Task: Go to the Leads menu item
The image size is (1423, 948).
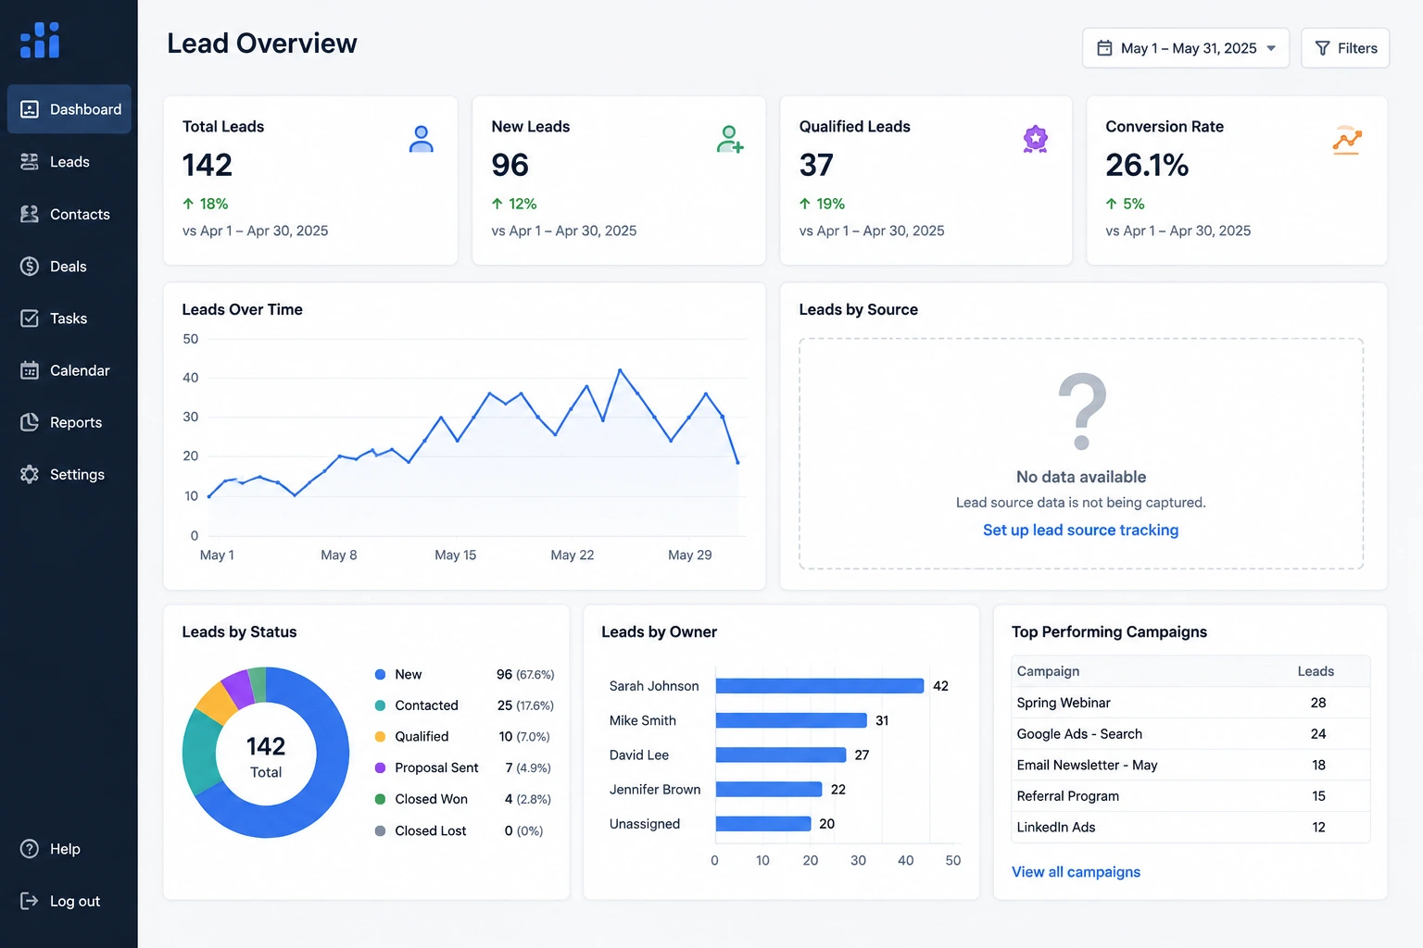Action: tap(69, 162)
